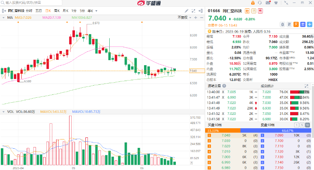Click the MAVOL10:85.73万 label
The width and height of the screenshot is (314, 170).
[86, 112]
